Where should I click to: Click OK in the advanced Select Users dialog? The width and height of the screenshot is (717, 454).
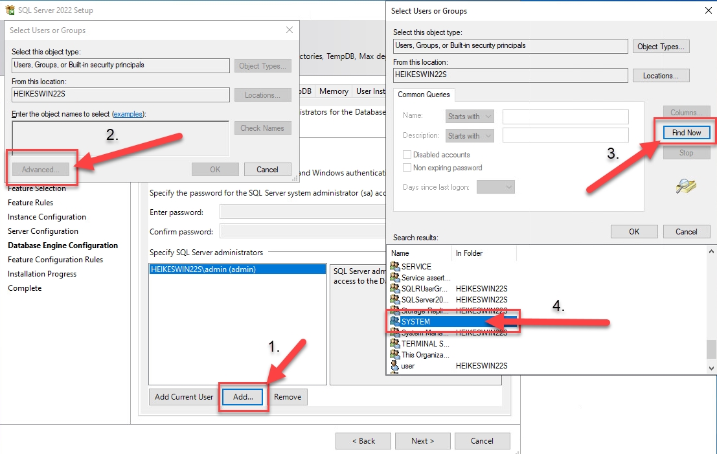(x=634, y=231)
